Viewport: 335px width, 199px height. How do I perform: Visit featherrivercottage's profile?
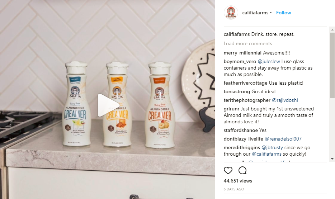pyautogui.click(x=245, y=83)
